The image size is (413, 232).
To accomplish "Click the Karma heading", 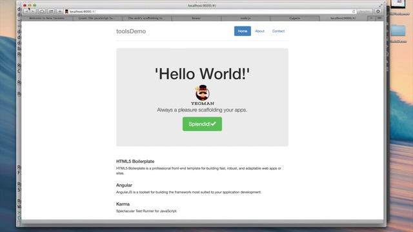I will (123, 204).
